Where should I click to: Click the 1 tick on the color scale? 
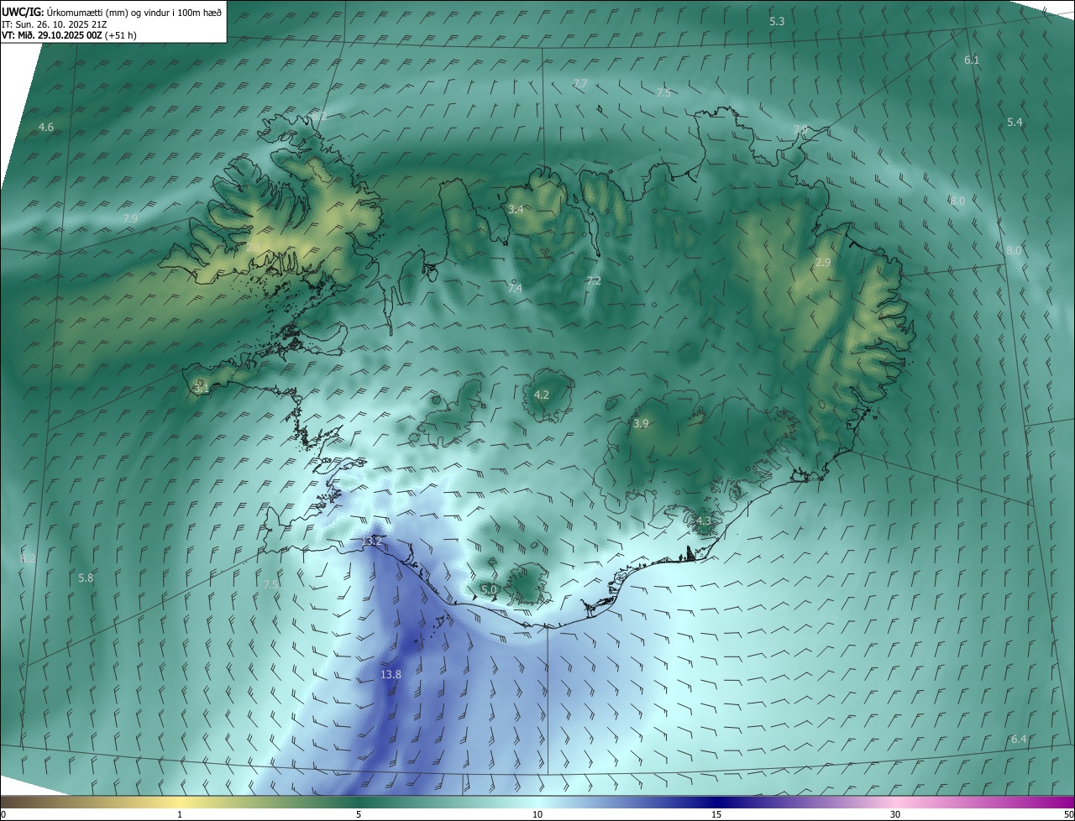pos(180,815)
